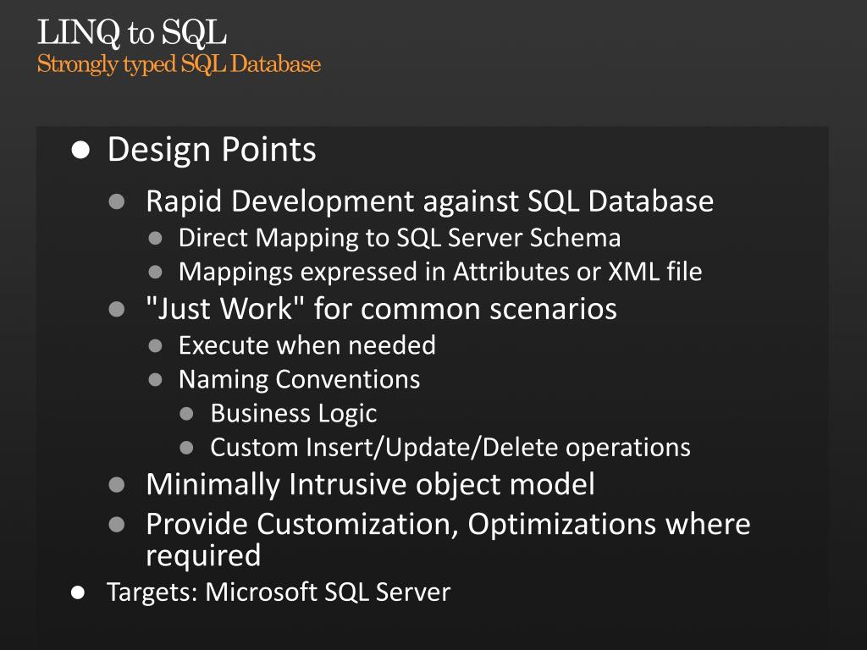
Task: Select "Rapid Development against SQL Database" line
Action: tap(429, 201)
